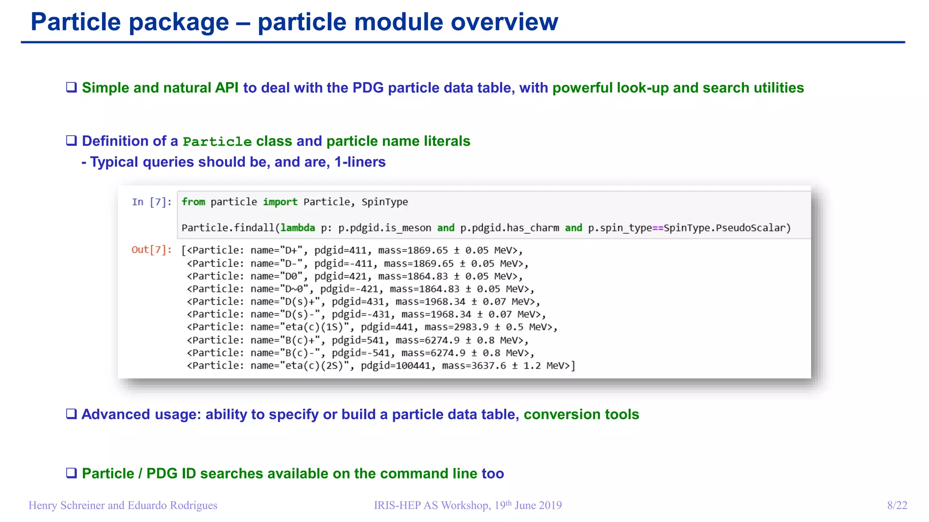This screenshot has width=929, height=522.
Task: Click the Particle.findall(lambda ...) code line
Action: click(x=486, y=228)
